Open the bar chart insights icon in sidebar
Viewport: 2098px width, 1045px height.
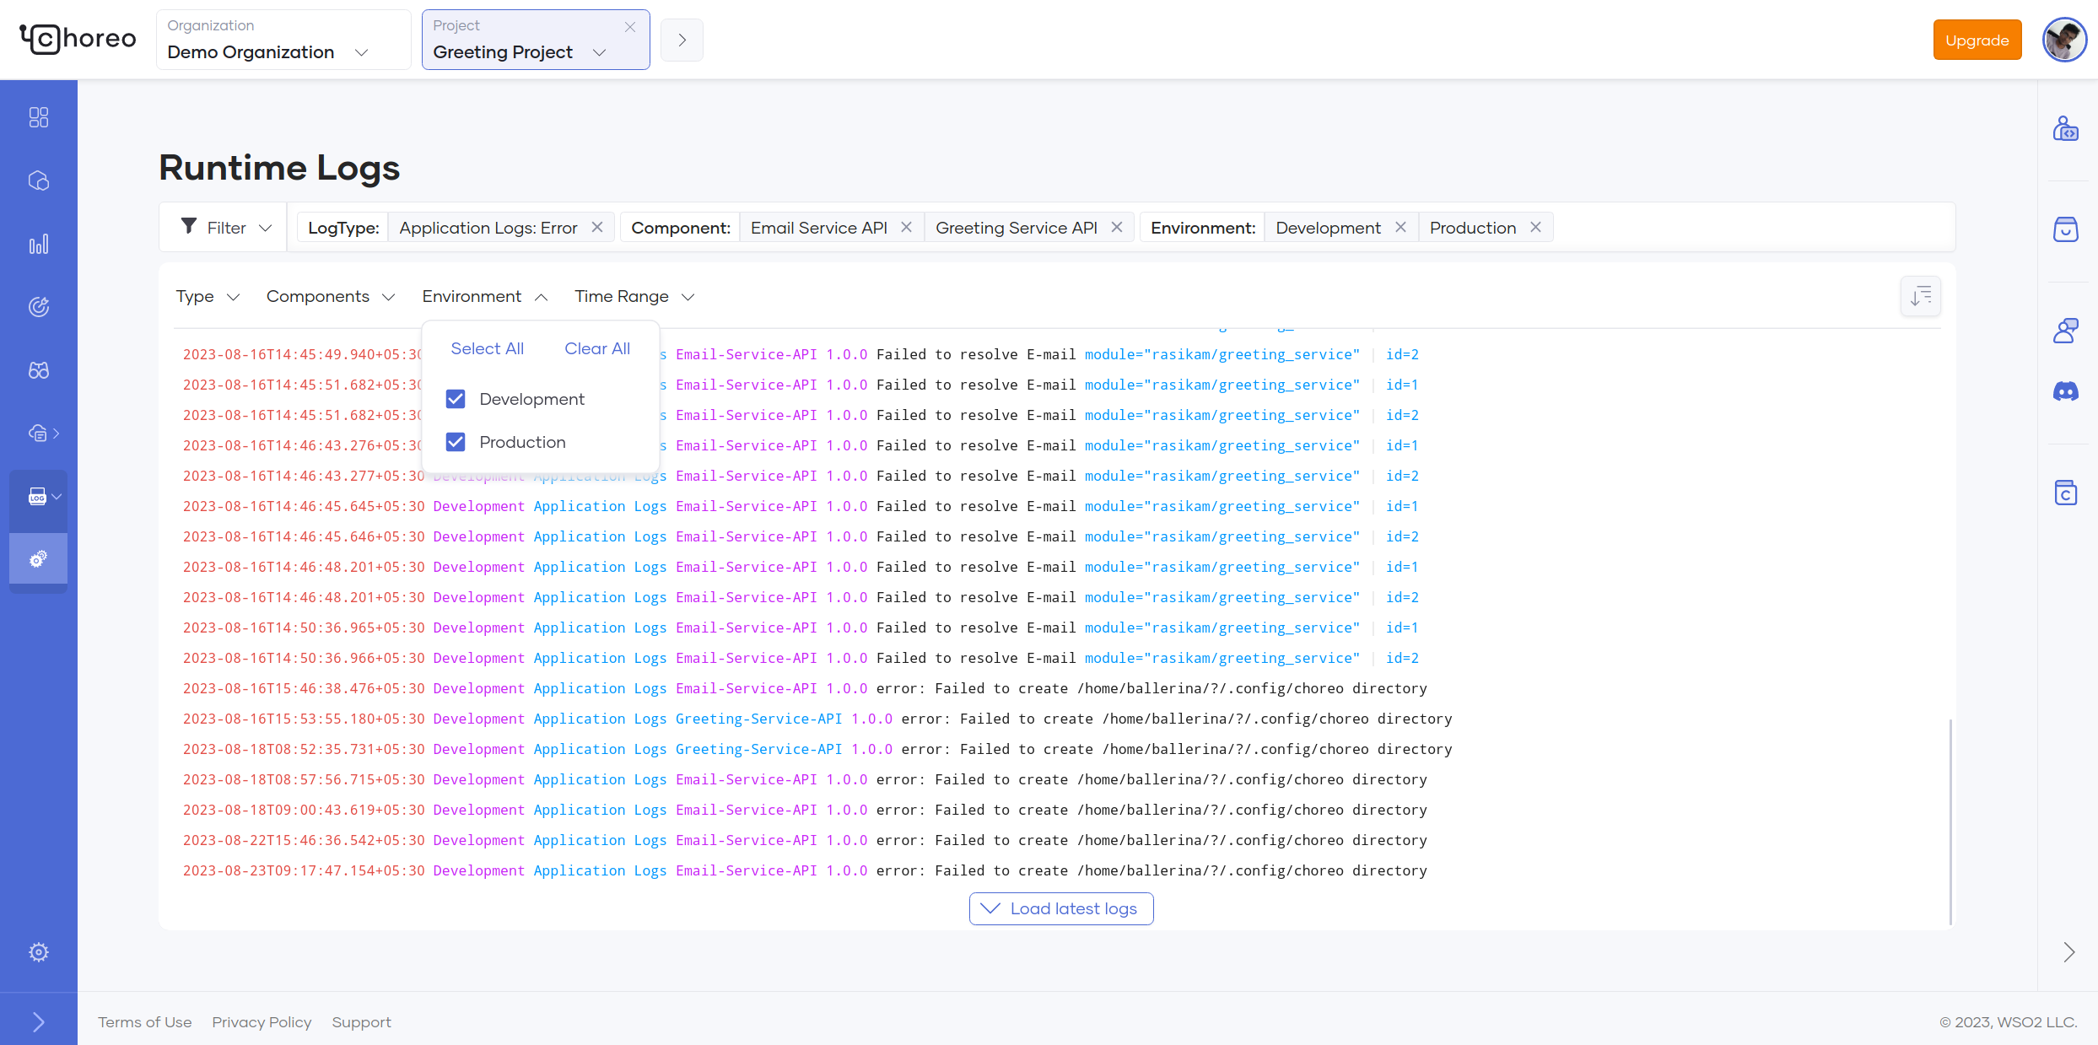pyautogui.click(x=39, y=245)
